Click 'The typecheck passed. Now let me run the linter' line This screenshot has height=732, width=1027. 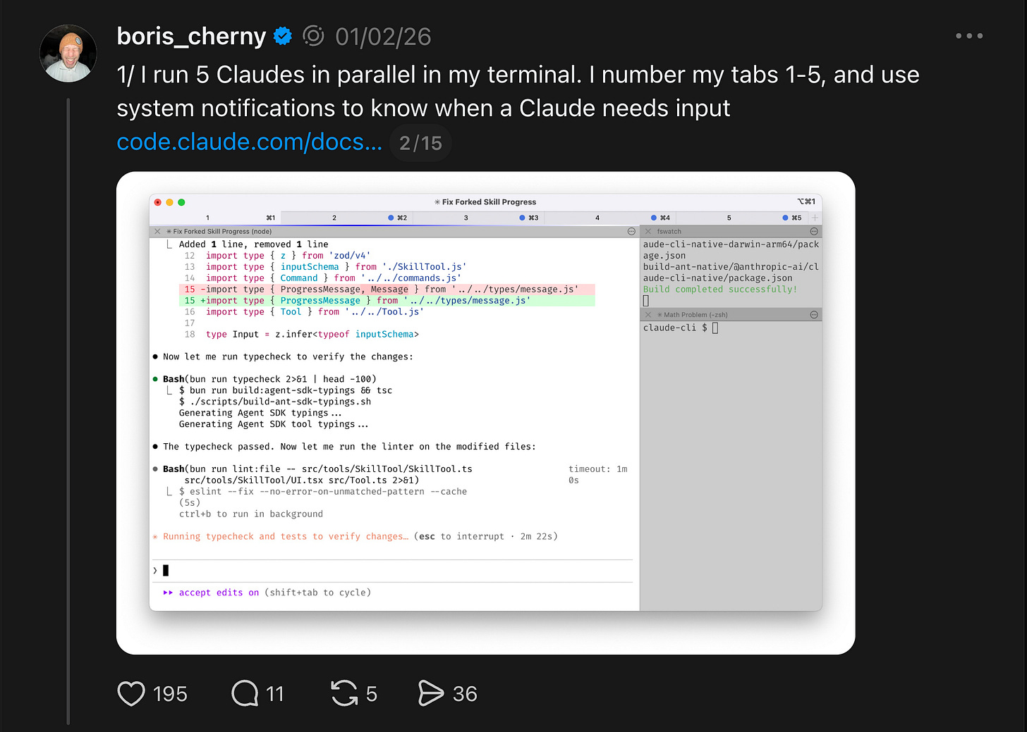(x=349, y=447)
